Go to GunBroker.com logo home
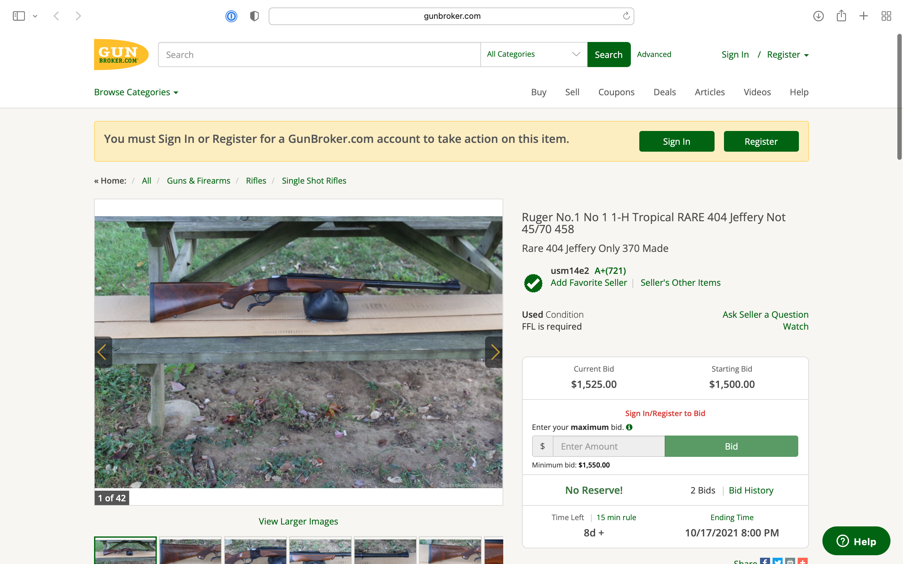The height and width of the screenshot is (564, 903). click(x=121, y=55)
